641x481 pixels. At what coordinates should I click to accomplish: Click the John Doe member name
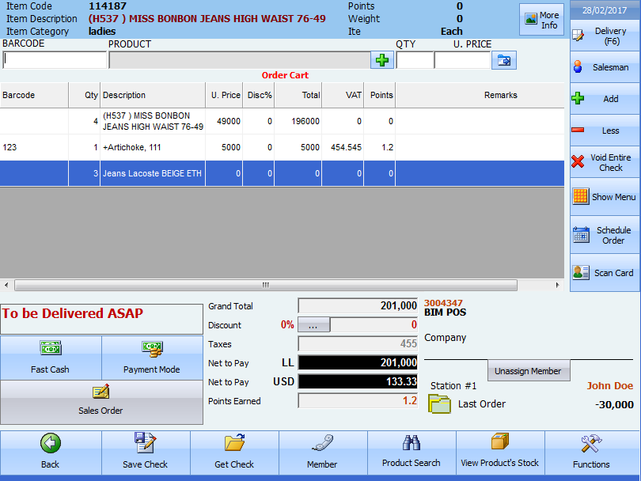pos(610,386)
